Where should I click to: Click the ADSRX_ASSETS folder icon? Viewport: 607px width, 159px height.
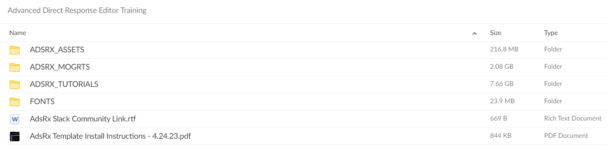click(15, 50)
